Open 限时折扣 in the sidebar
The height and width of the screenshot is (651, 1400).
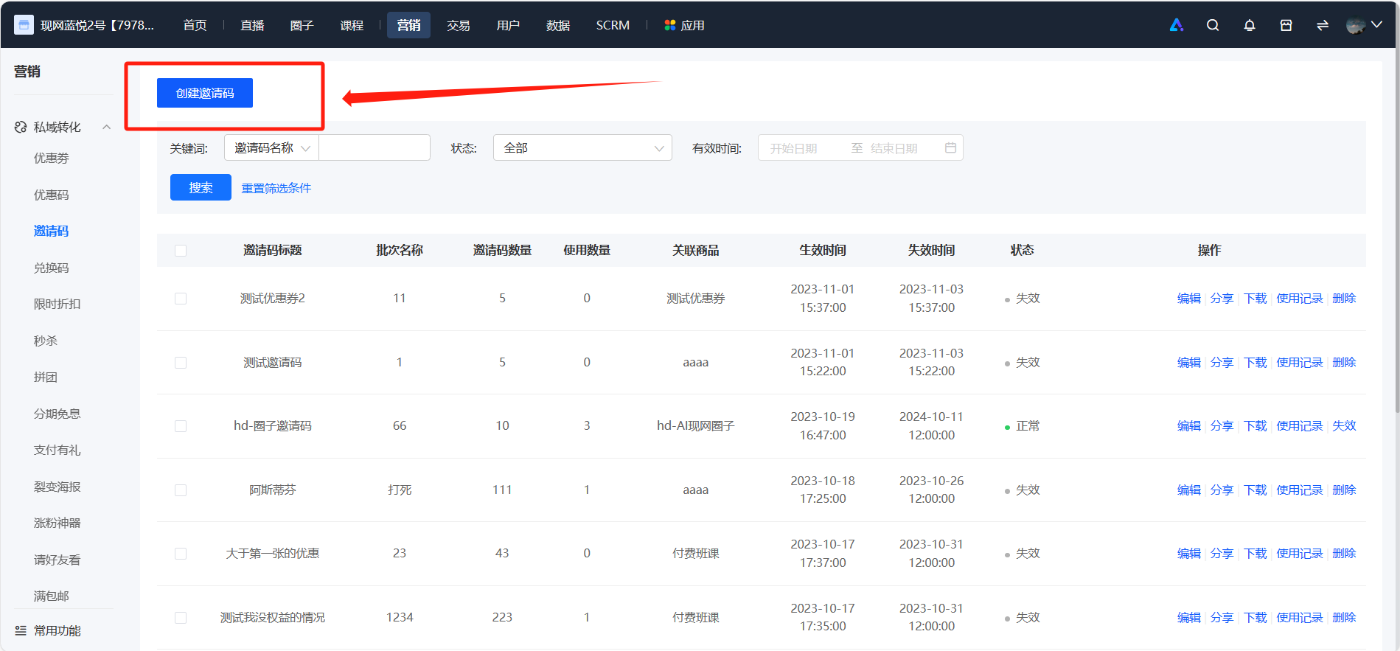point(58,304)
